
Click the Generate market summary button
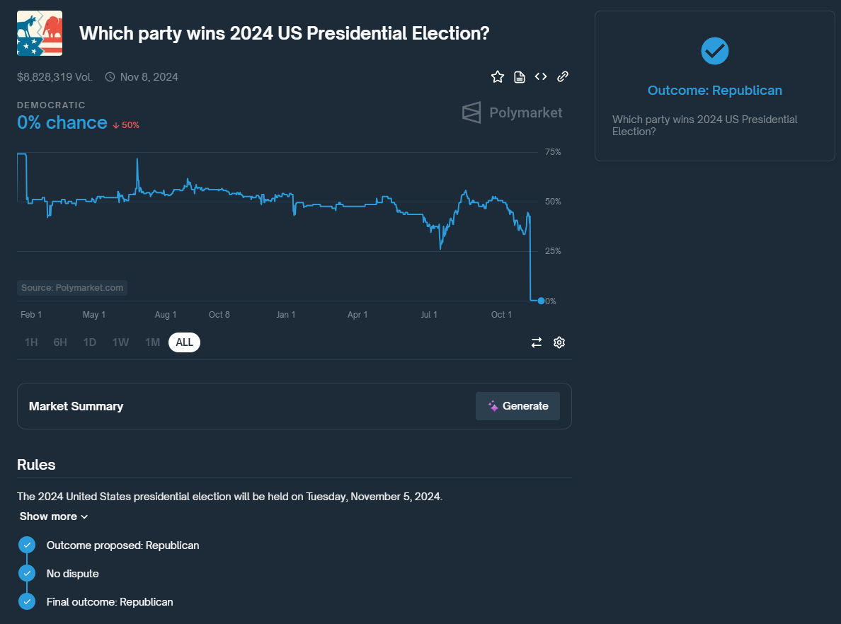pos(517,406)
